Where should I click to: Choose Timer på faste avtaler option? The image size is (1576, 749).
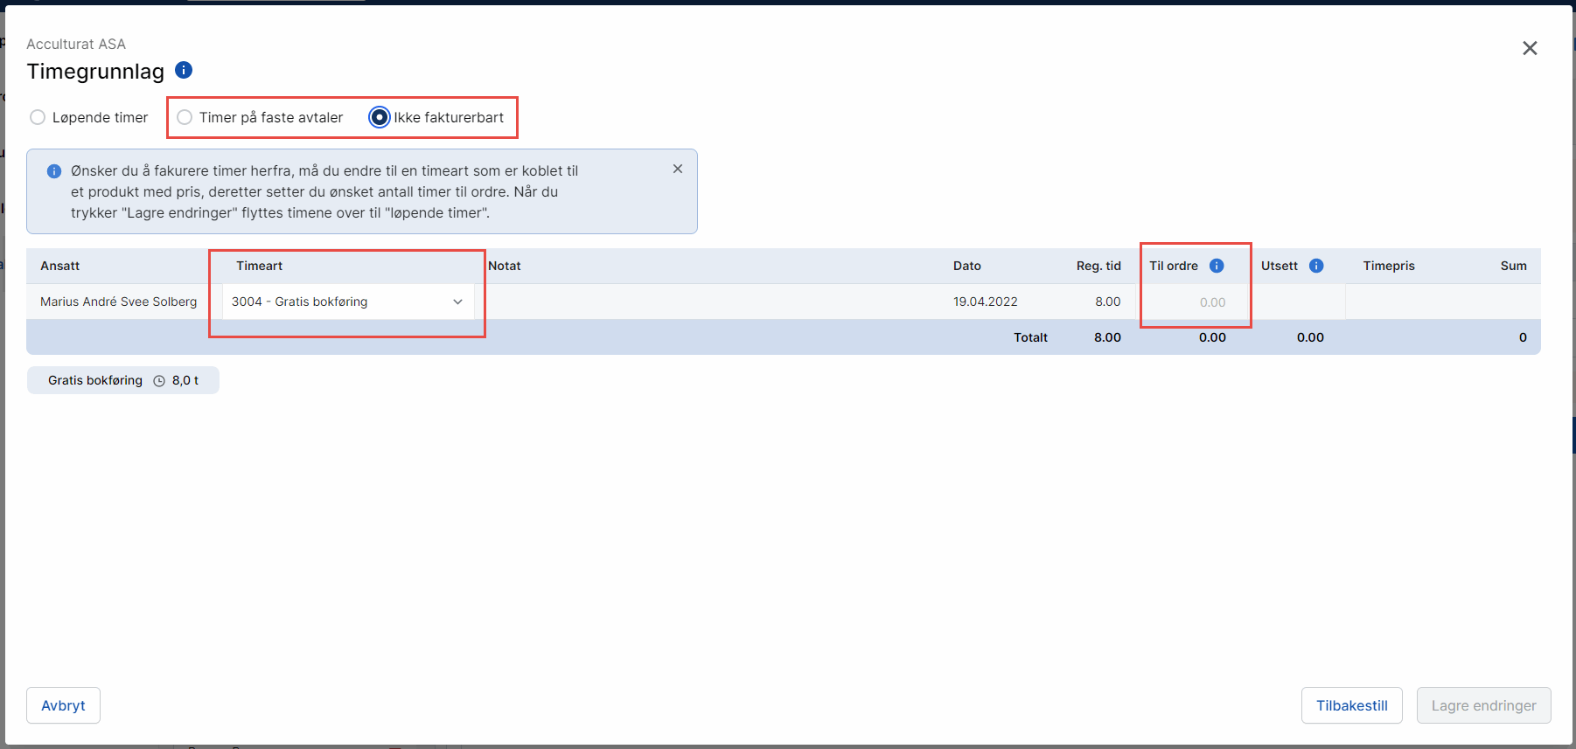coord(185,117)
